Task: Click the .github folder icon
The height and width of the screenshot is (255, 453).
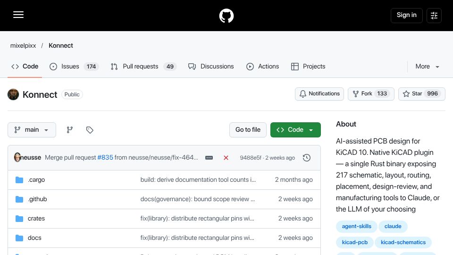Action: point(19,199)
